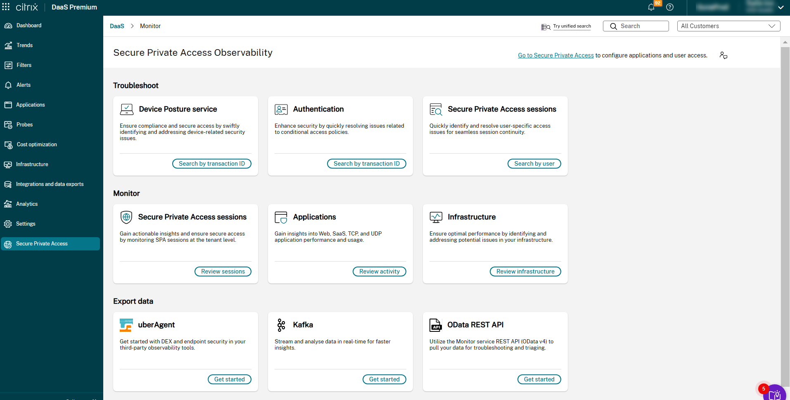Click the Citrix waffle grid menu

tap(6, 7)
